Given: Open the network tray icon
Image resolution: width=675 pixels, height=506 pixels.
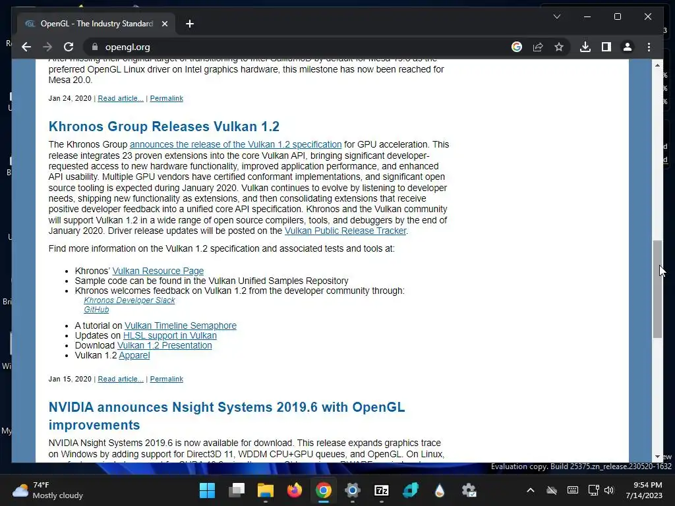Looking at the screenshot, I should point(594,490).
